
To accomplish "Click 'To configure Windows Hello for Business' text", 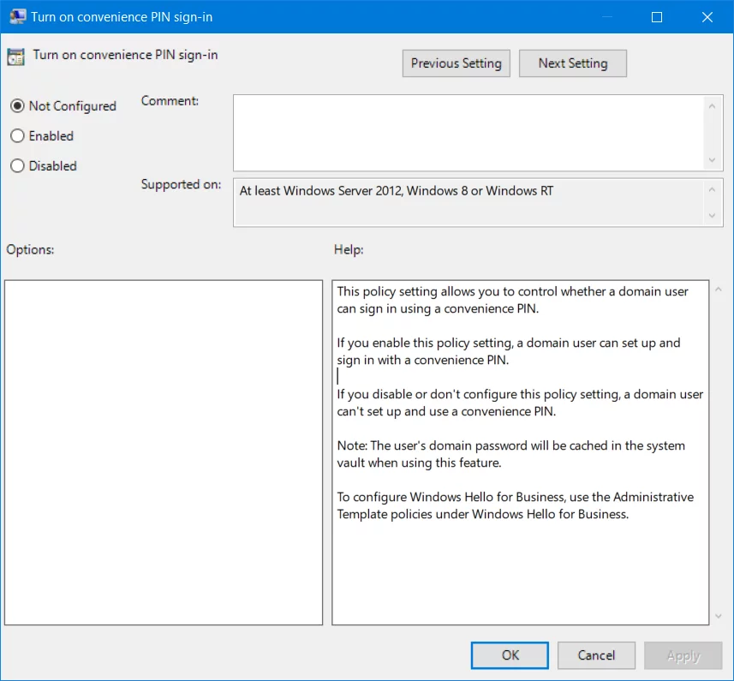I will pos(516,505).
